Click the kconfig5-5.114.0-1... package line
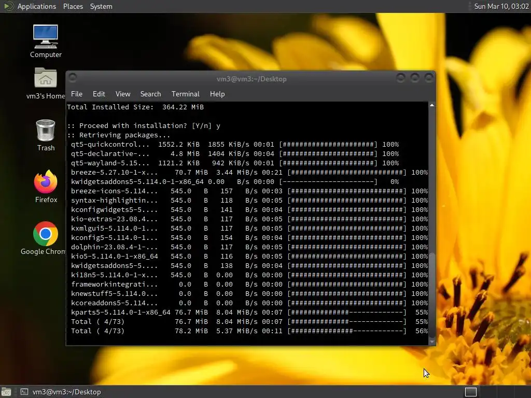This screenshot has height=398, width=531. coord(249,237)
